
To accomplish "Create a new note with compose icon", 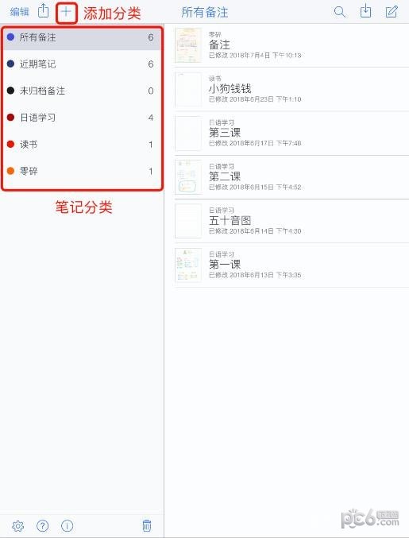I will (x=392, y=12).
